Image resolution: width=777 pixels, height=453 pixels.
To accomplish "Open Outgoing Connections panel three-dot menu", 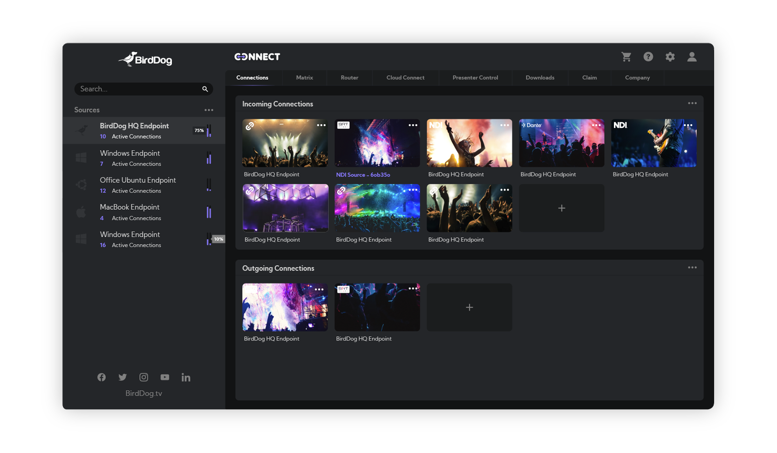I will 692,267.
